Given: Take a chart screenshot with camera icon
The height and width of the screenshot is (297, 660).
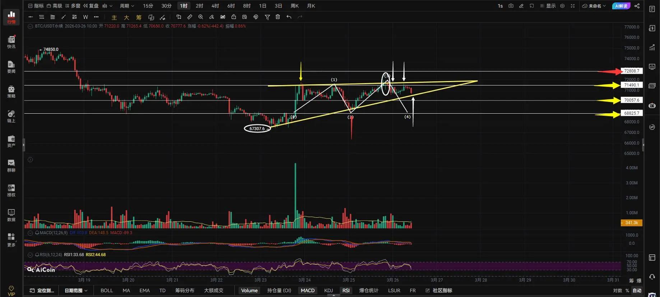Looking at the screenshot, I should point(511,6).
